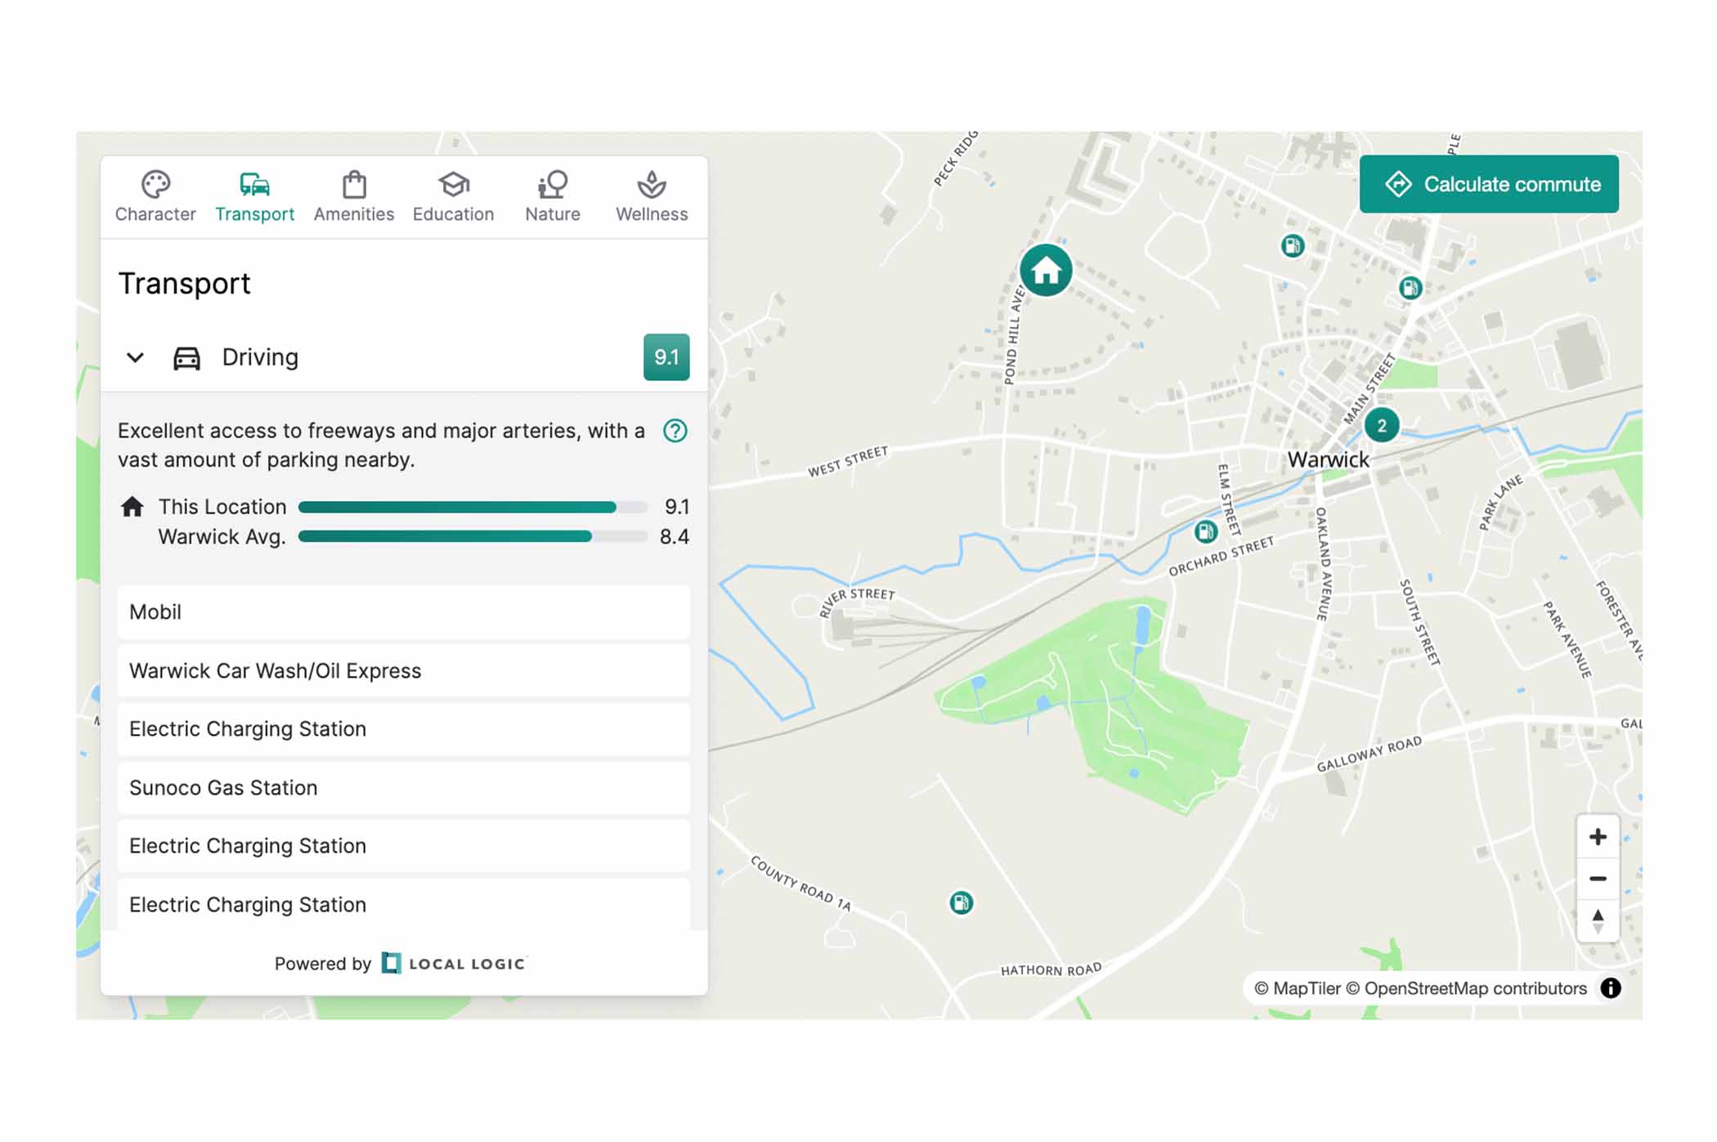This screenshot has height=1142, width=1717.
Task: Reset map bearing with compass button
Action: [1597, 920]
